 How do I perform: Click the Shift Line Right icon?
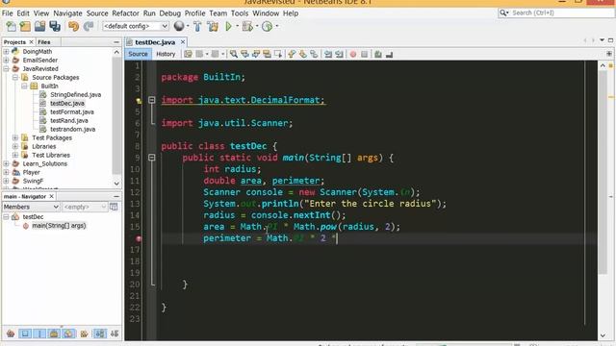coord(339,54)
